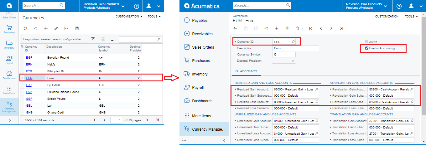This screenshot has width=426, height=145.
Task: Click the help question mark in left window
Action: (136, 6)
